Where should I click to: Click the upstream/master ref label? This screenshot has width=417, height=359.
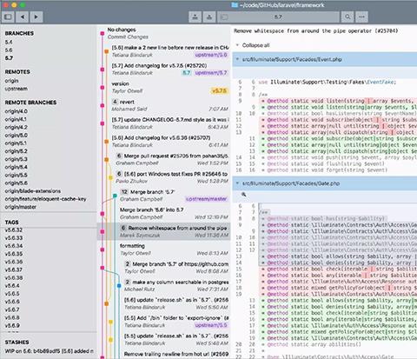[207, 199]
